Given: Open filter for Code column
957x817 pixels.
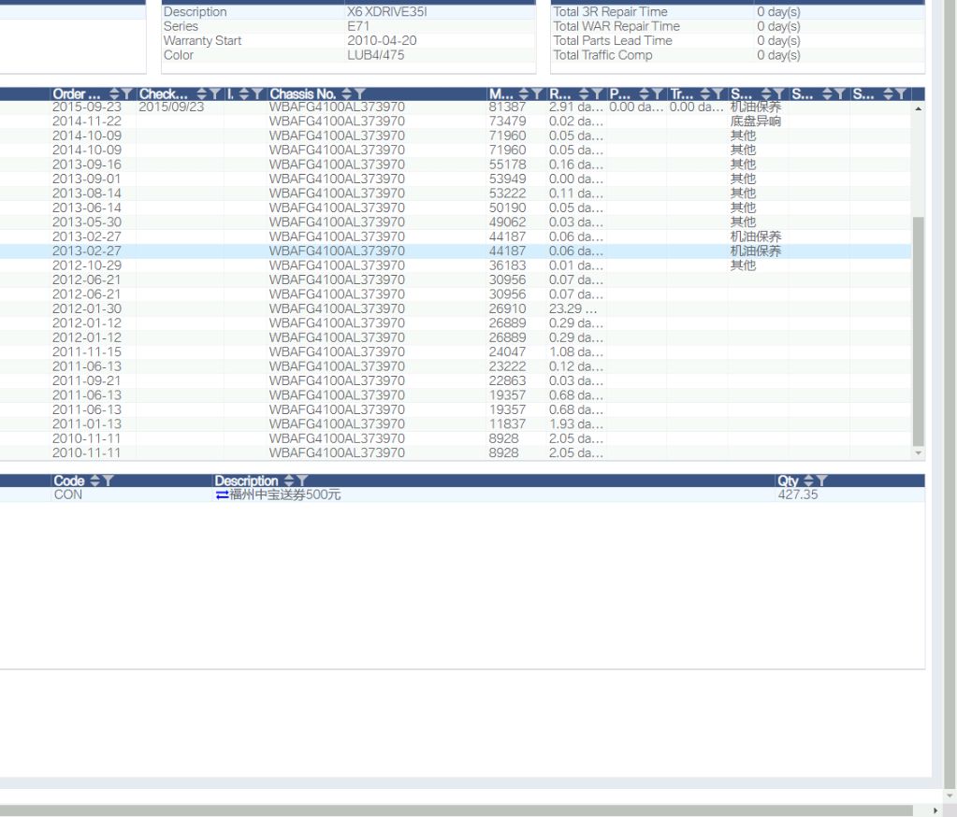Looking at the screenshot, I should point(108,480).
